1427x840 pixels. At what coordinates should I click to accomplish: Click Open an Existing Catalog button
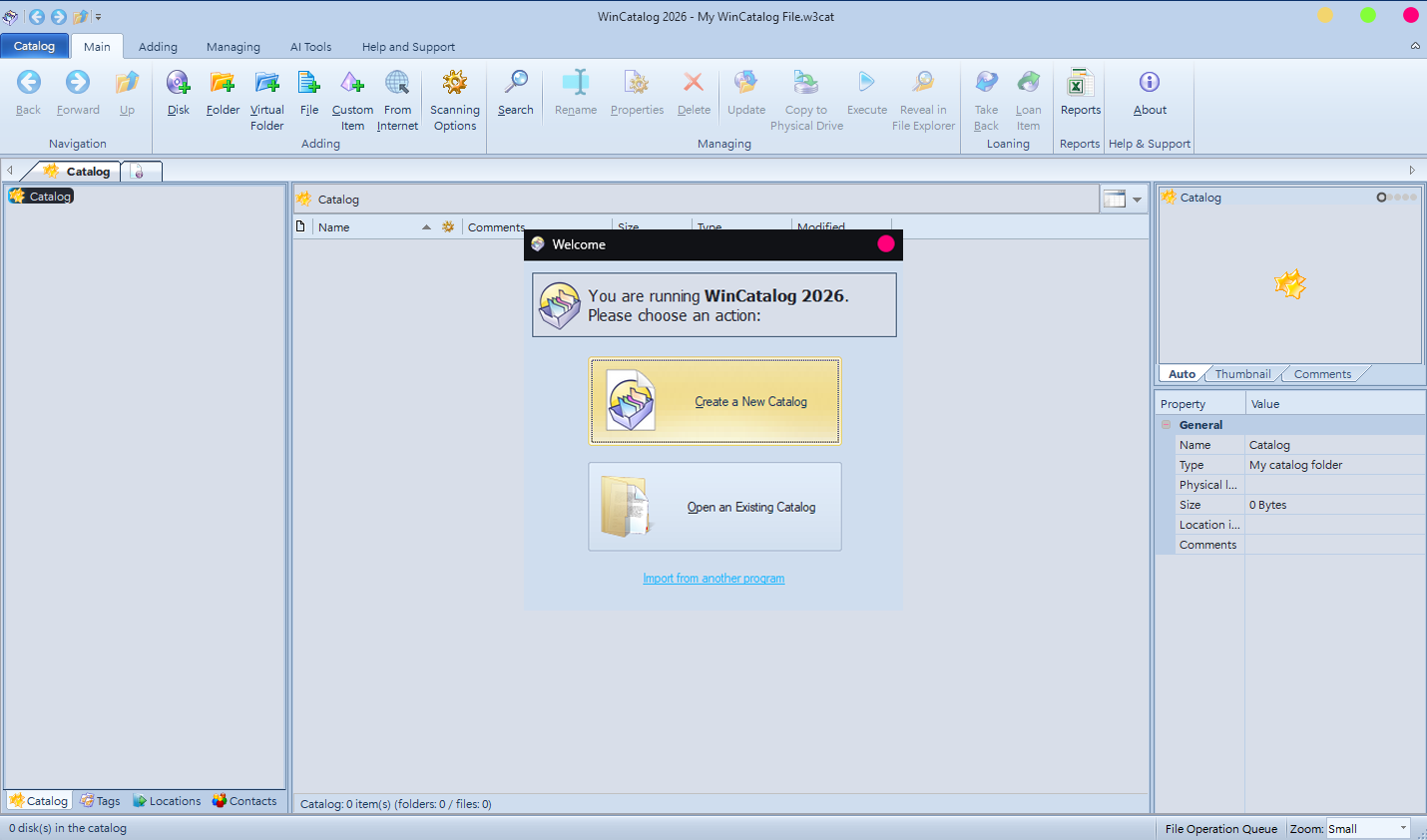[714, 507]
